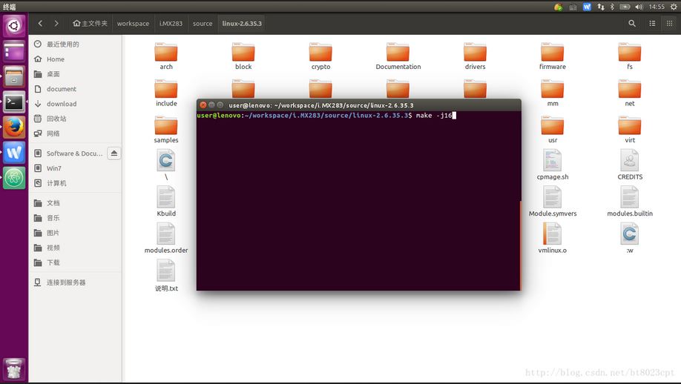Open the usr folder
Image resolution: width=681 pixels, height=384 pixels.
pos(553,130)
